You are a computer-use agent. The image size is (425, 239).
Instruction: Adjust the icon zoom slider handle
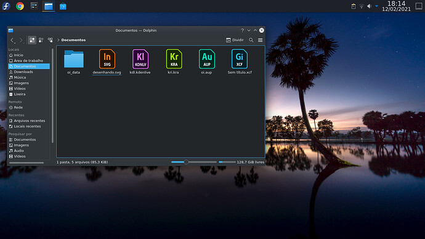click(x=186, y=162)
